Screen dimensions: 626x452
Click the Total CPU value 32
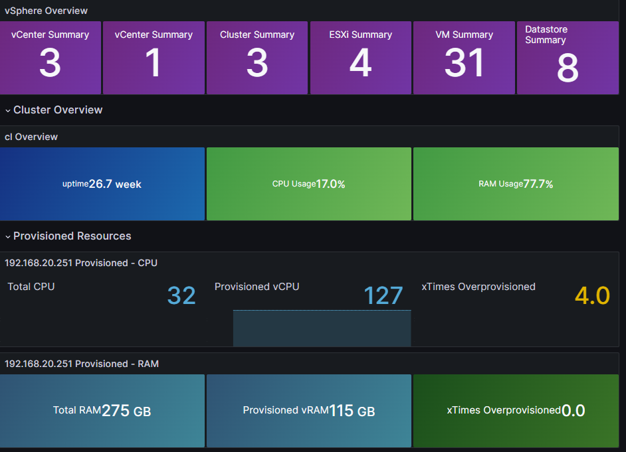pyautogui.click(x=181, y=296)
